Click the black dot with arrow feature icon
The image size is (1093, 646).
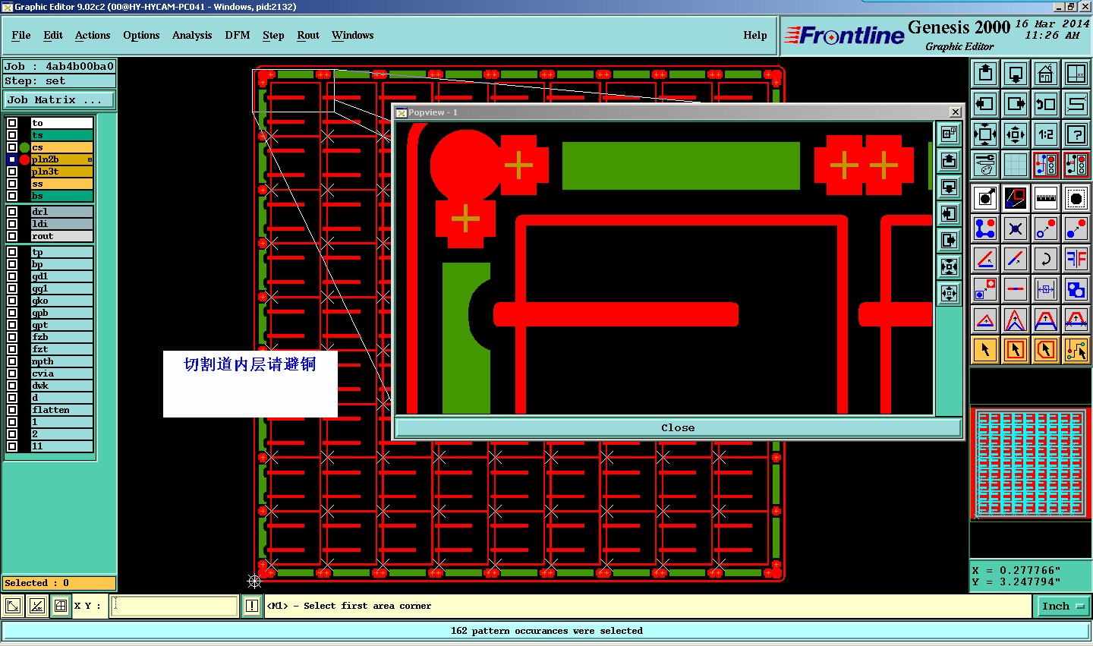pyautogui.click(x=985, y=198)
